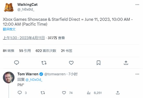Reply to Tom Warren's PM* comment

19,93
